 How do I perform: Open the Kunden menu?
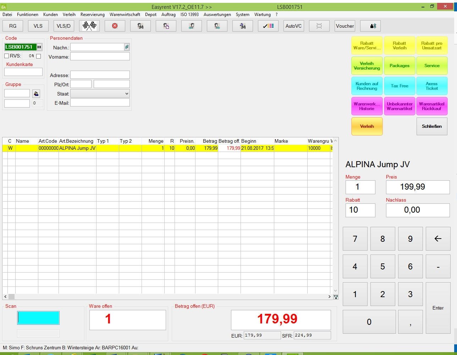[50, 15]
